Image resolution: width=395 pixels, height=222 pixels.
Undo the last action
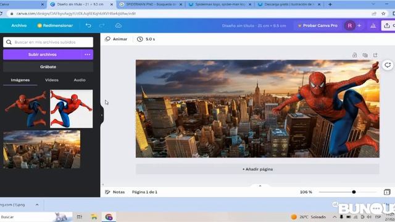88,25
